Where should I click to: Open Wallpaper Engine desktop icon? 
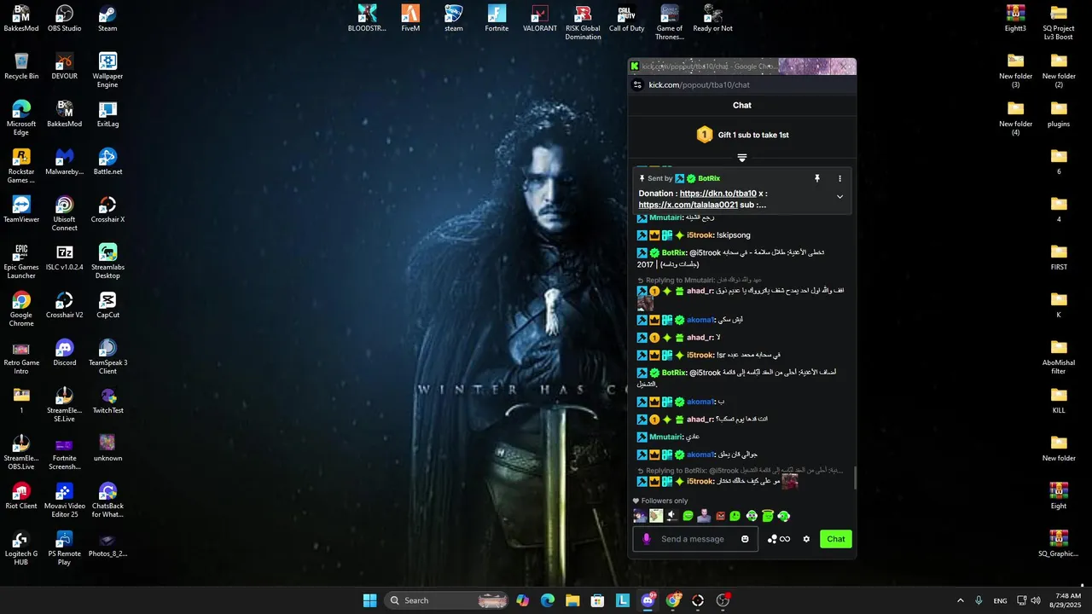107,71
